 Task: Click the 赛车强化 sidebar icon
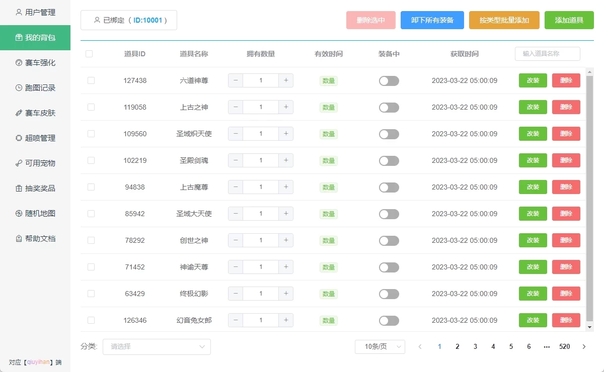19,63
